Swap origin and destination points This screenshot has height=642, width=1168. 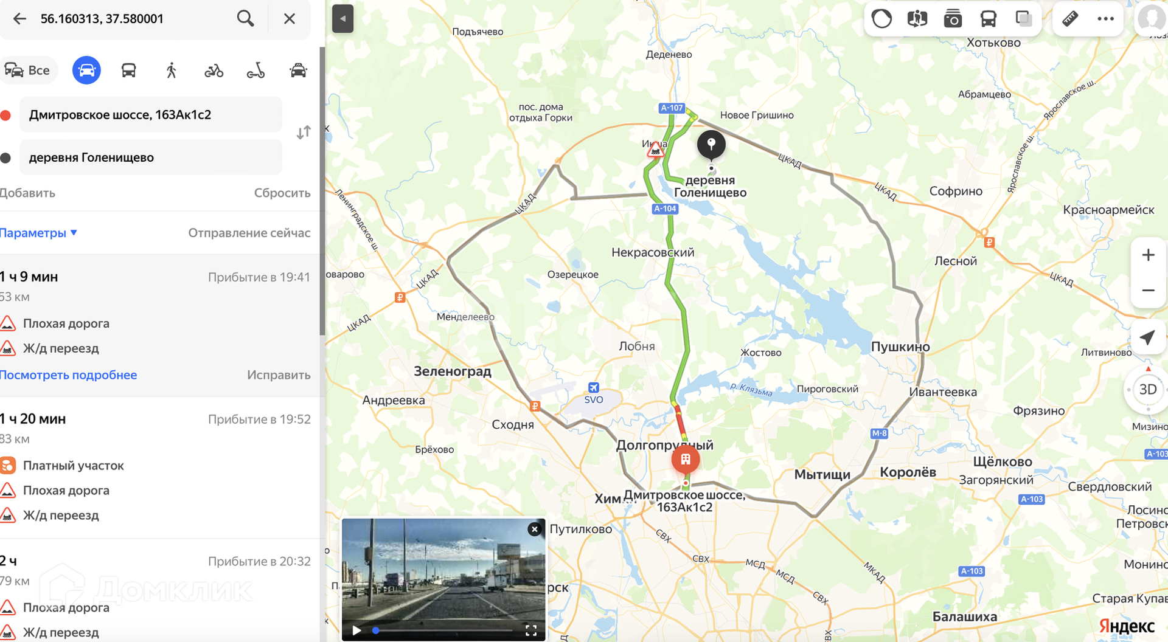click(x=304, y=133)
